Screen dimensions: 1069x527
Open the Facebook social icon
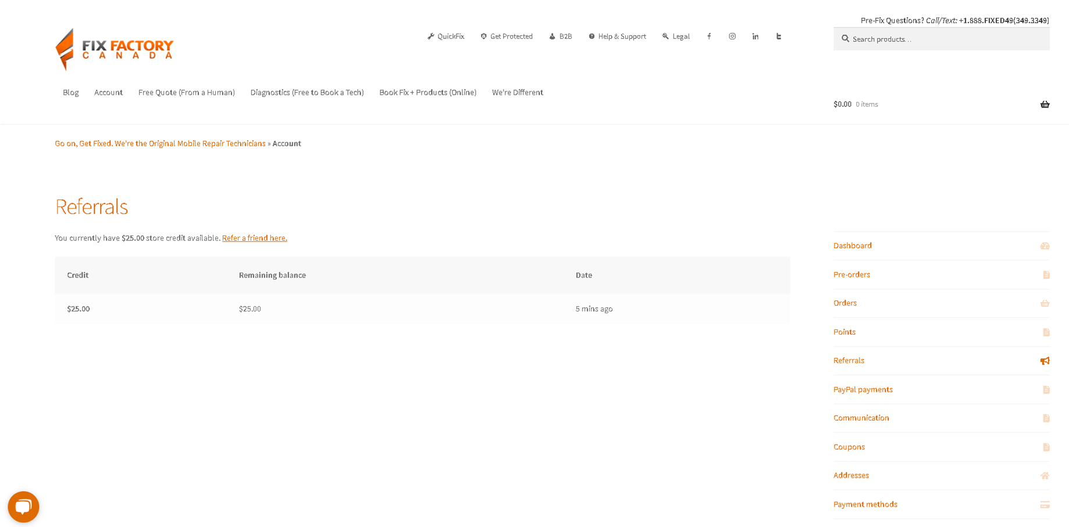[x=709, y=36]
